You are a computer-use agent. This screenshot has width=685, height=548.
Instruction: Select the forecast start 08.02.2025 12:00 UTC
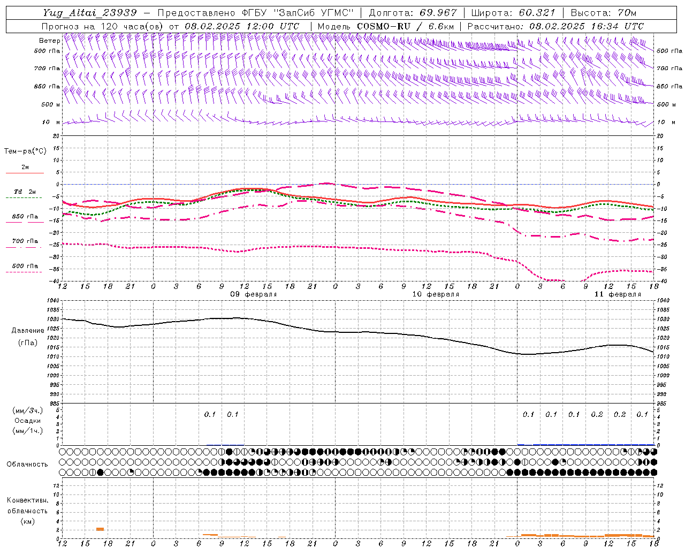(242, 26)
